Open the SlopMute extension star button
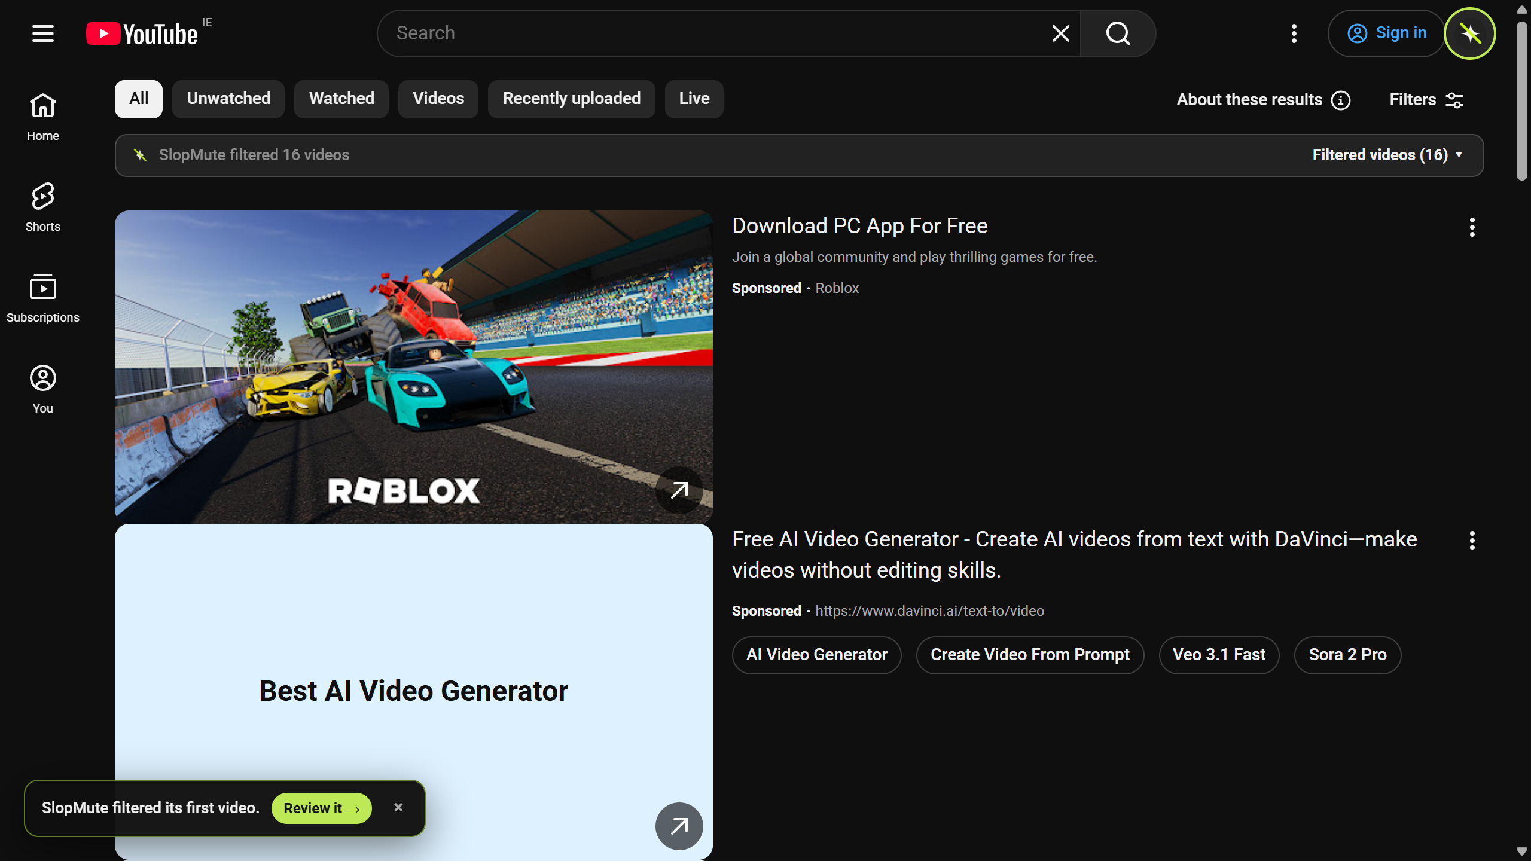The image size is (1531, 861). click(1470, 33)
